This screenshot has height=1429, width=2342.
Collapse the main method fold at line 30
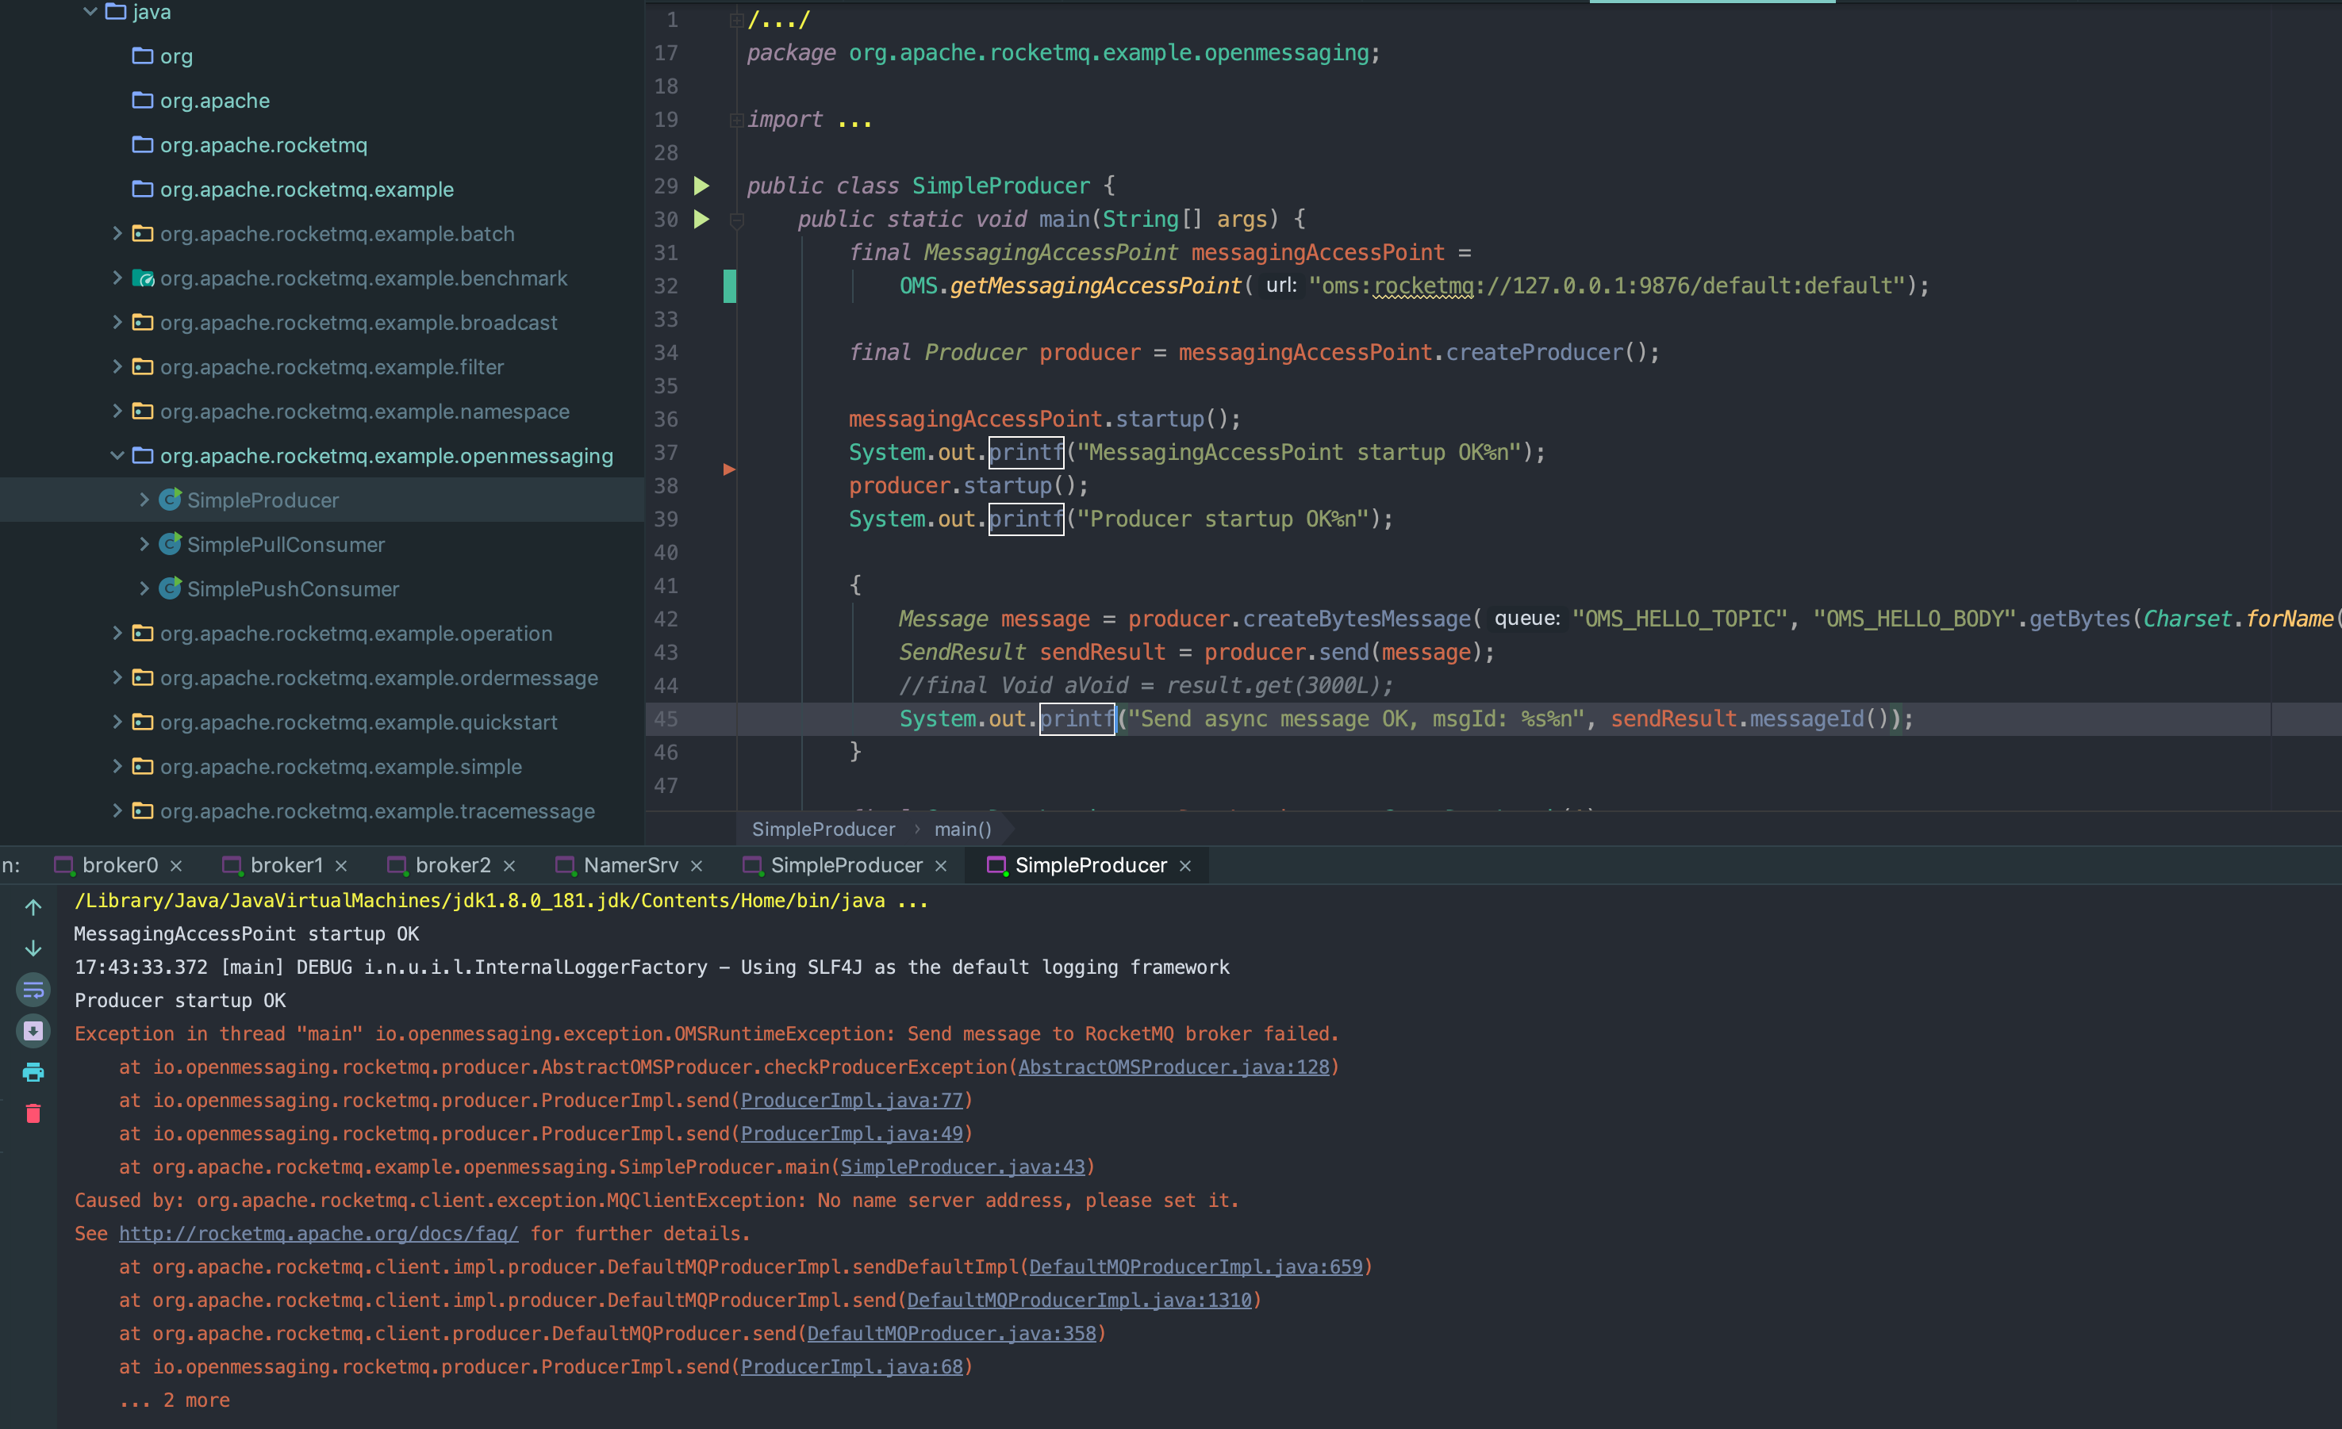click(738, 220)
